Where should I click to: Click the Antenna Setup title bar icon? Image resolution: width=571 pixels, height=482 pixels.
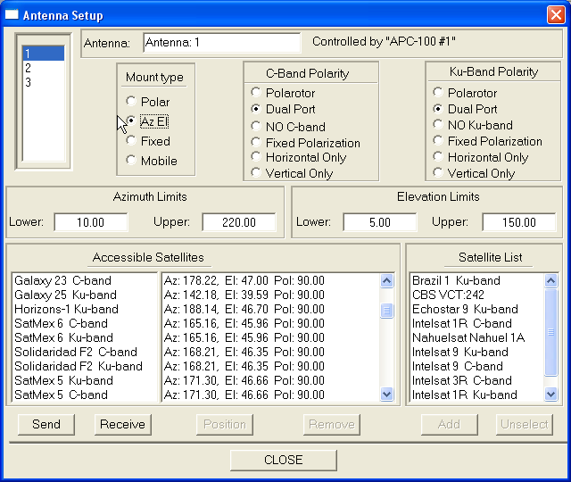(x=12, y=15)
